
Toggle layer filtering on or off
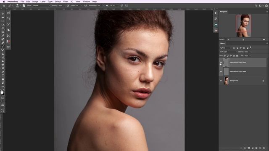(x=251, y=47)
